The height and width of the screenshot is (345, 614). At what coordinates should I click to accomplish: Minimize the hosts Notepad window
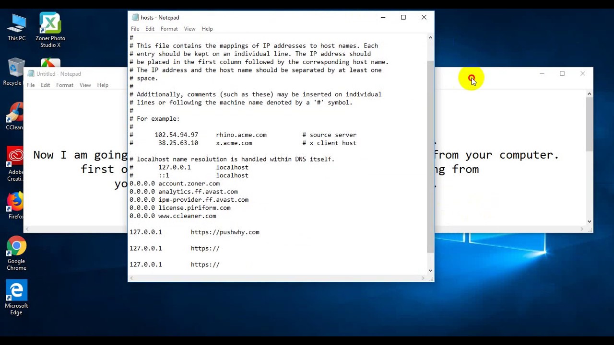click(x=383, y=17)
